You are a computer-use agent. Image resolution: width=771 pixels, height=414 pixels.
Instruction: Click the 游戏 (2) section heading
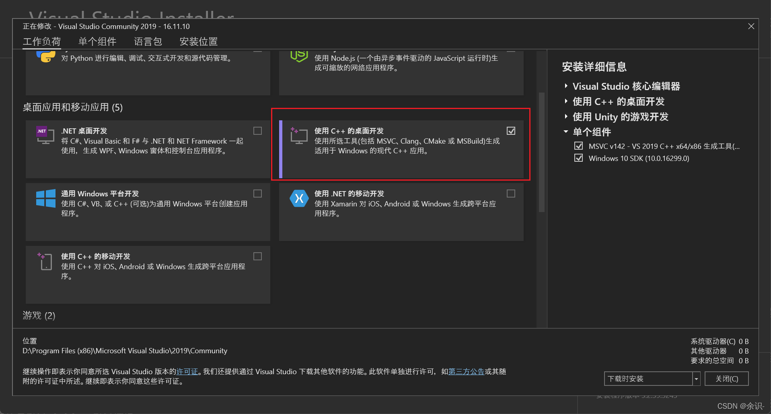coord(39,315)
